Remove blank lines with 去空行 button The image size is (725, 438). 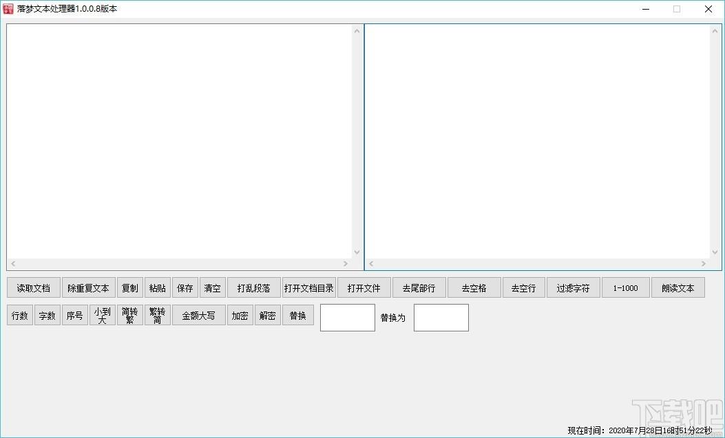tap(523, 288)
